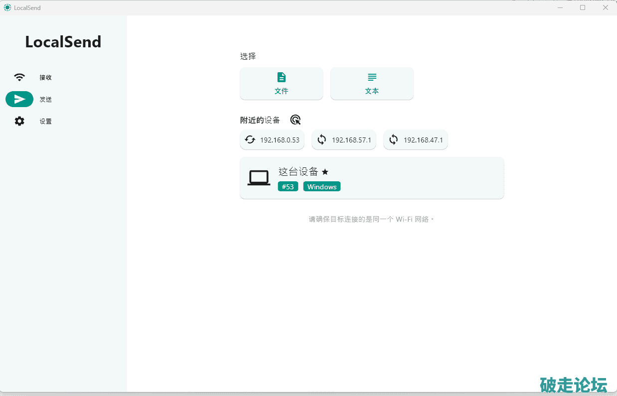Click the Wi-Fi receive icon in sidebar
This screenshot has width=617, height=396.
pos(19,77)
